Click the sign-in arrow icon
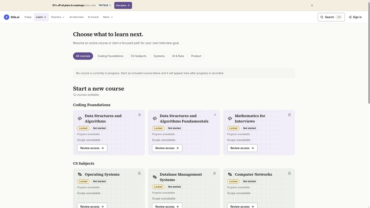This screenshot has height=208, width=370. click(x=350, y=17)
